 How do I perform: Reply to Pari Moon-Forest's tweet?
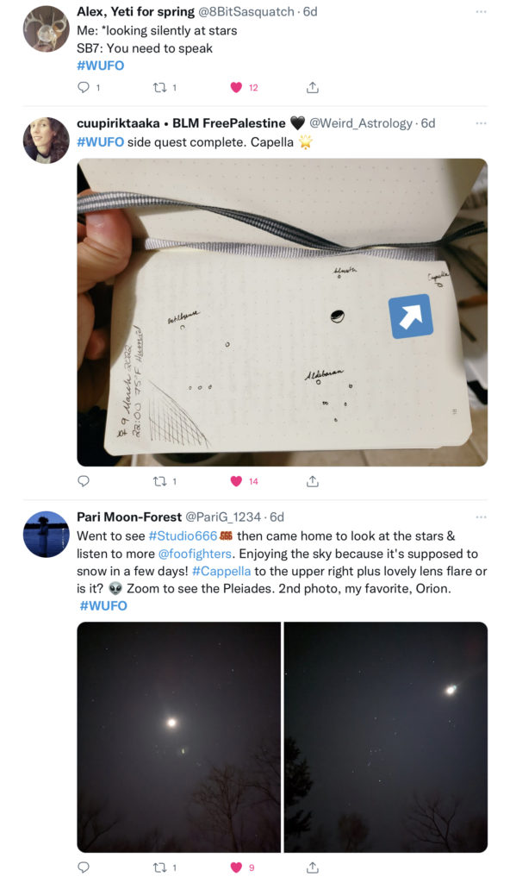pyautogui.click(x=84, y=867)
